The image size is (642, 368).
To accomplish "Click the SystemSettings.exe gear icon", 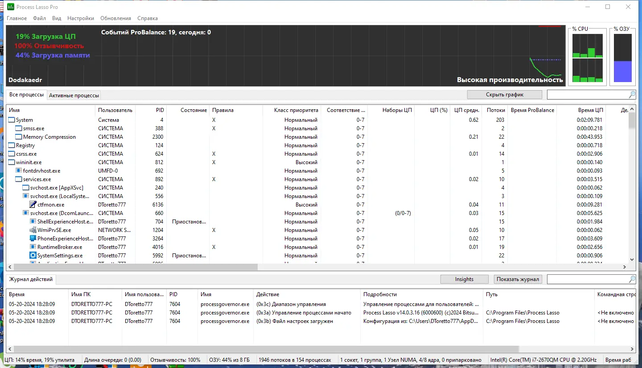I will point(33,255).
